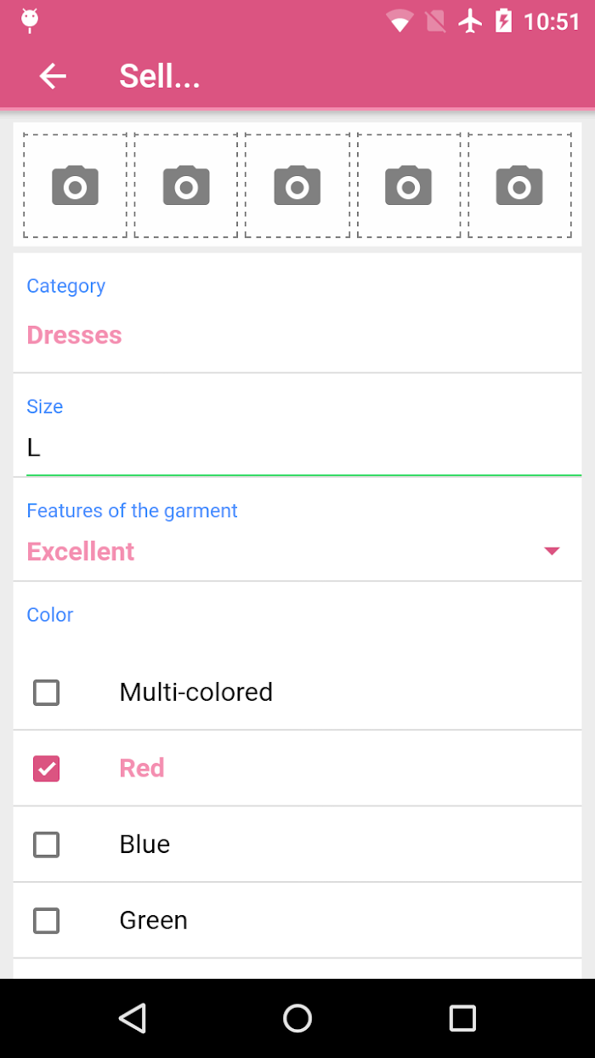Open garment features dropdown arrow
Viewport: 595px width, 1058px height.
(552, 551)
